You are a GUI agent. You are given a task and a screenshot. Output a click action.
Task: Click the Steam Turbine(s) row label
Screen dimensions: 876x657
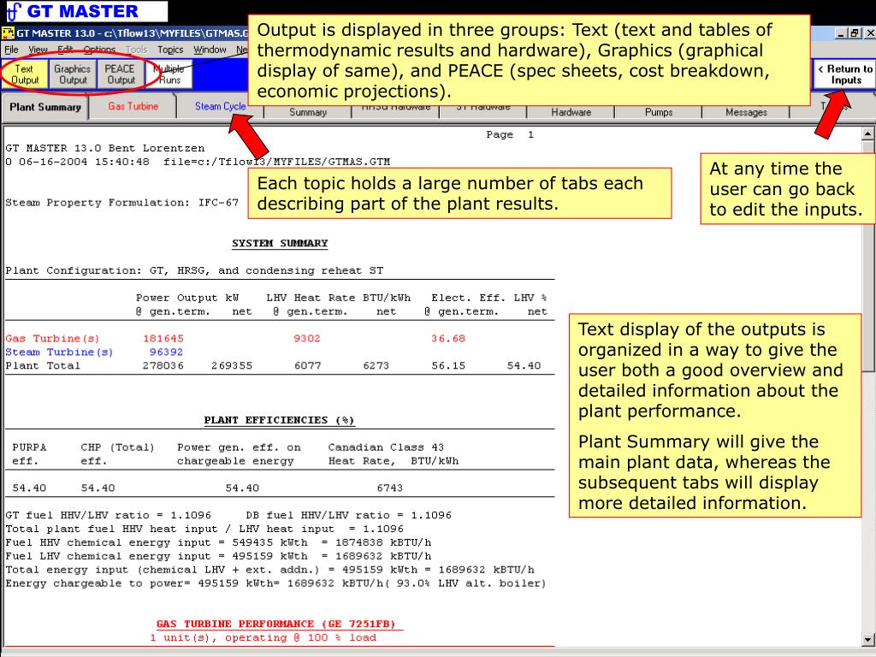(x=59, y=352)
